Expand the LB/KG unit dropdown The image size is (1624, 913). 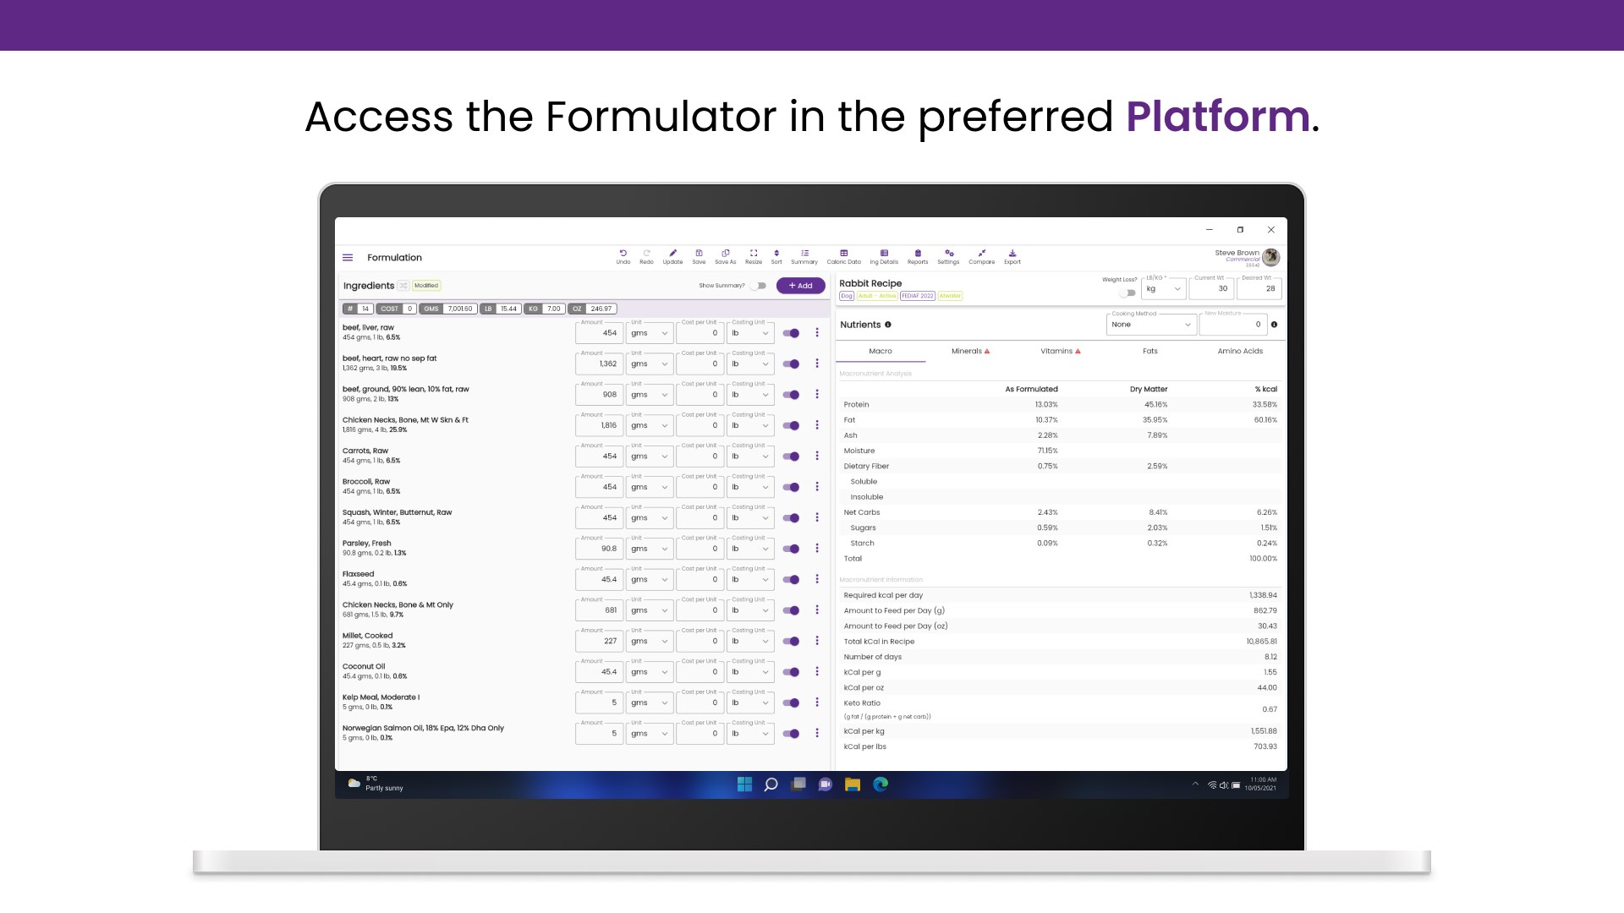pyautogui.click(x=1164, y=289)
